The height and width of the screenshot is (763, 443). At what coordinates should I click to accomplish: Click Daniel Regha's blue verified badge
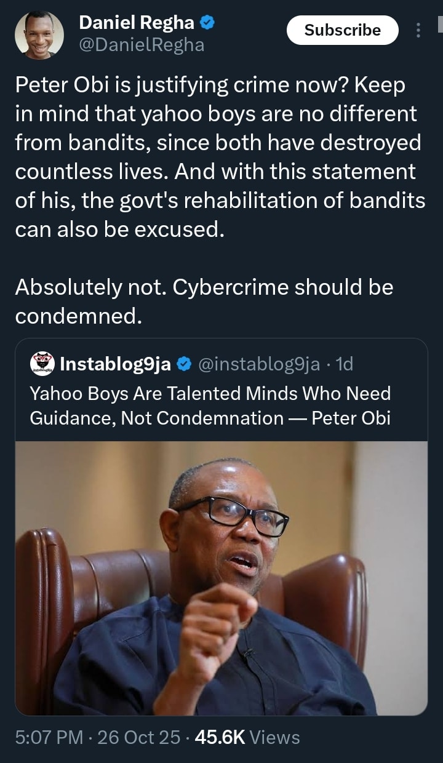pyautogui.click(x=208, y=23)
